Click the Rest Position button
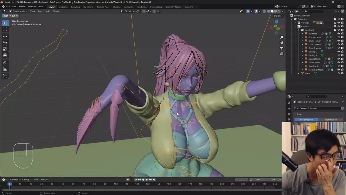This screenshot has width=346, height=195. point(330,120)
